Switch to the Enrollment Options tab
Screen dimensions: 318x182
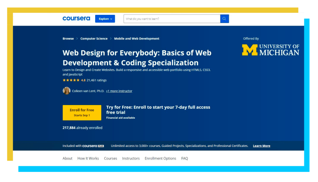[x=161, y=158]
